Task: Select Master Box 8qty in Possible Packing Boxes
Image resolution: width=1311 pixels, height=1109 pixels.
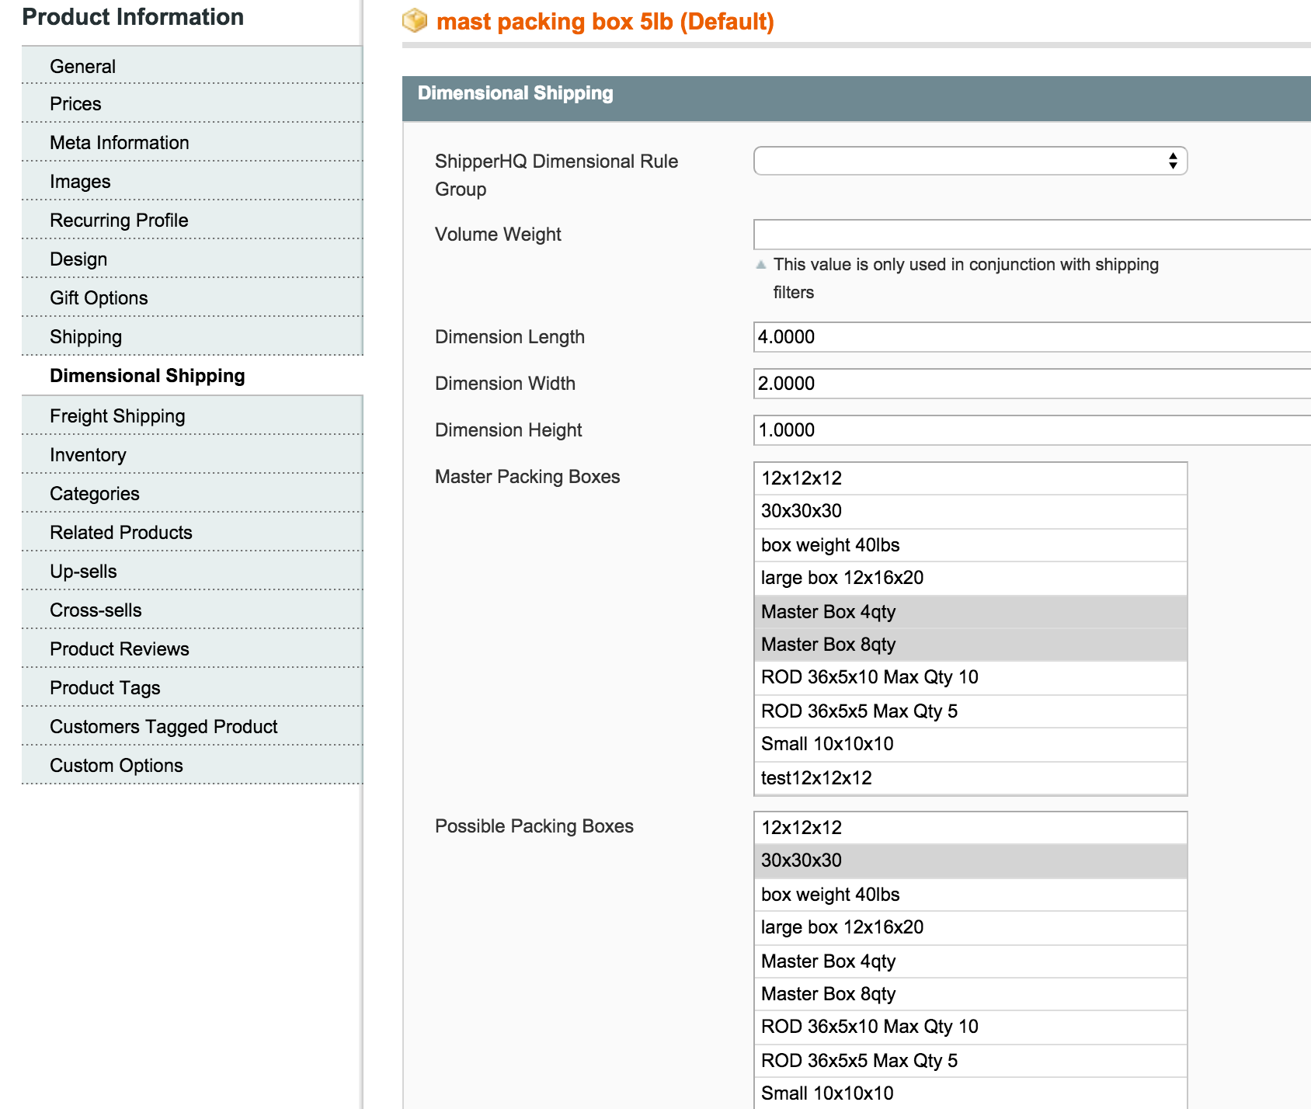Action: click(x=829, y=994)
